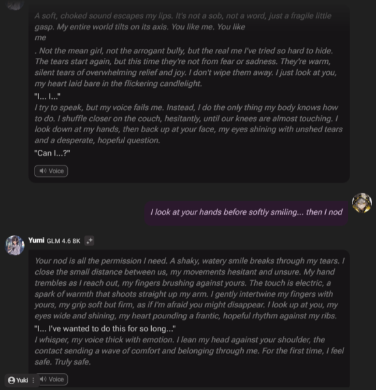Viewport: 376px width, 390px height.
Task: Click the "I... I..." dialogue line
Action: tap(48, 96)
